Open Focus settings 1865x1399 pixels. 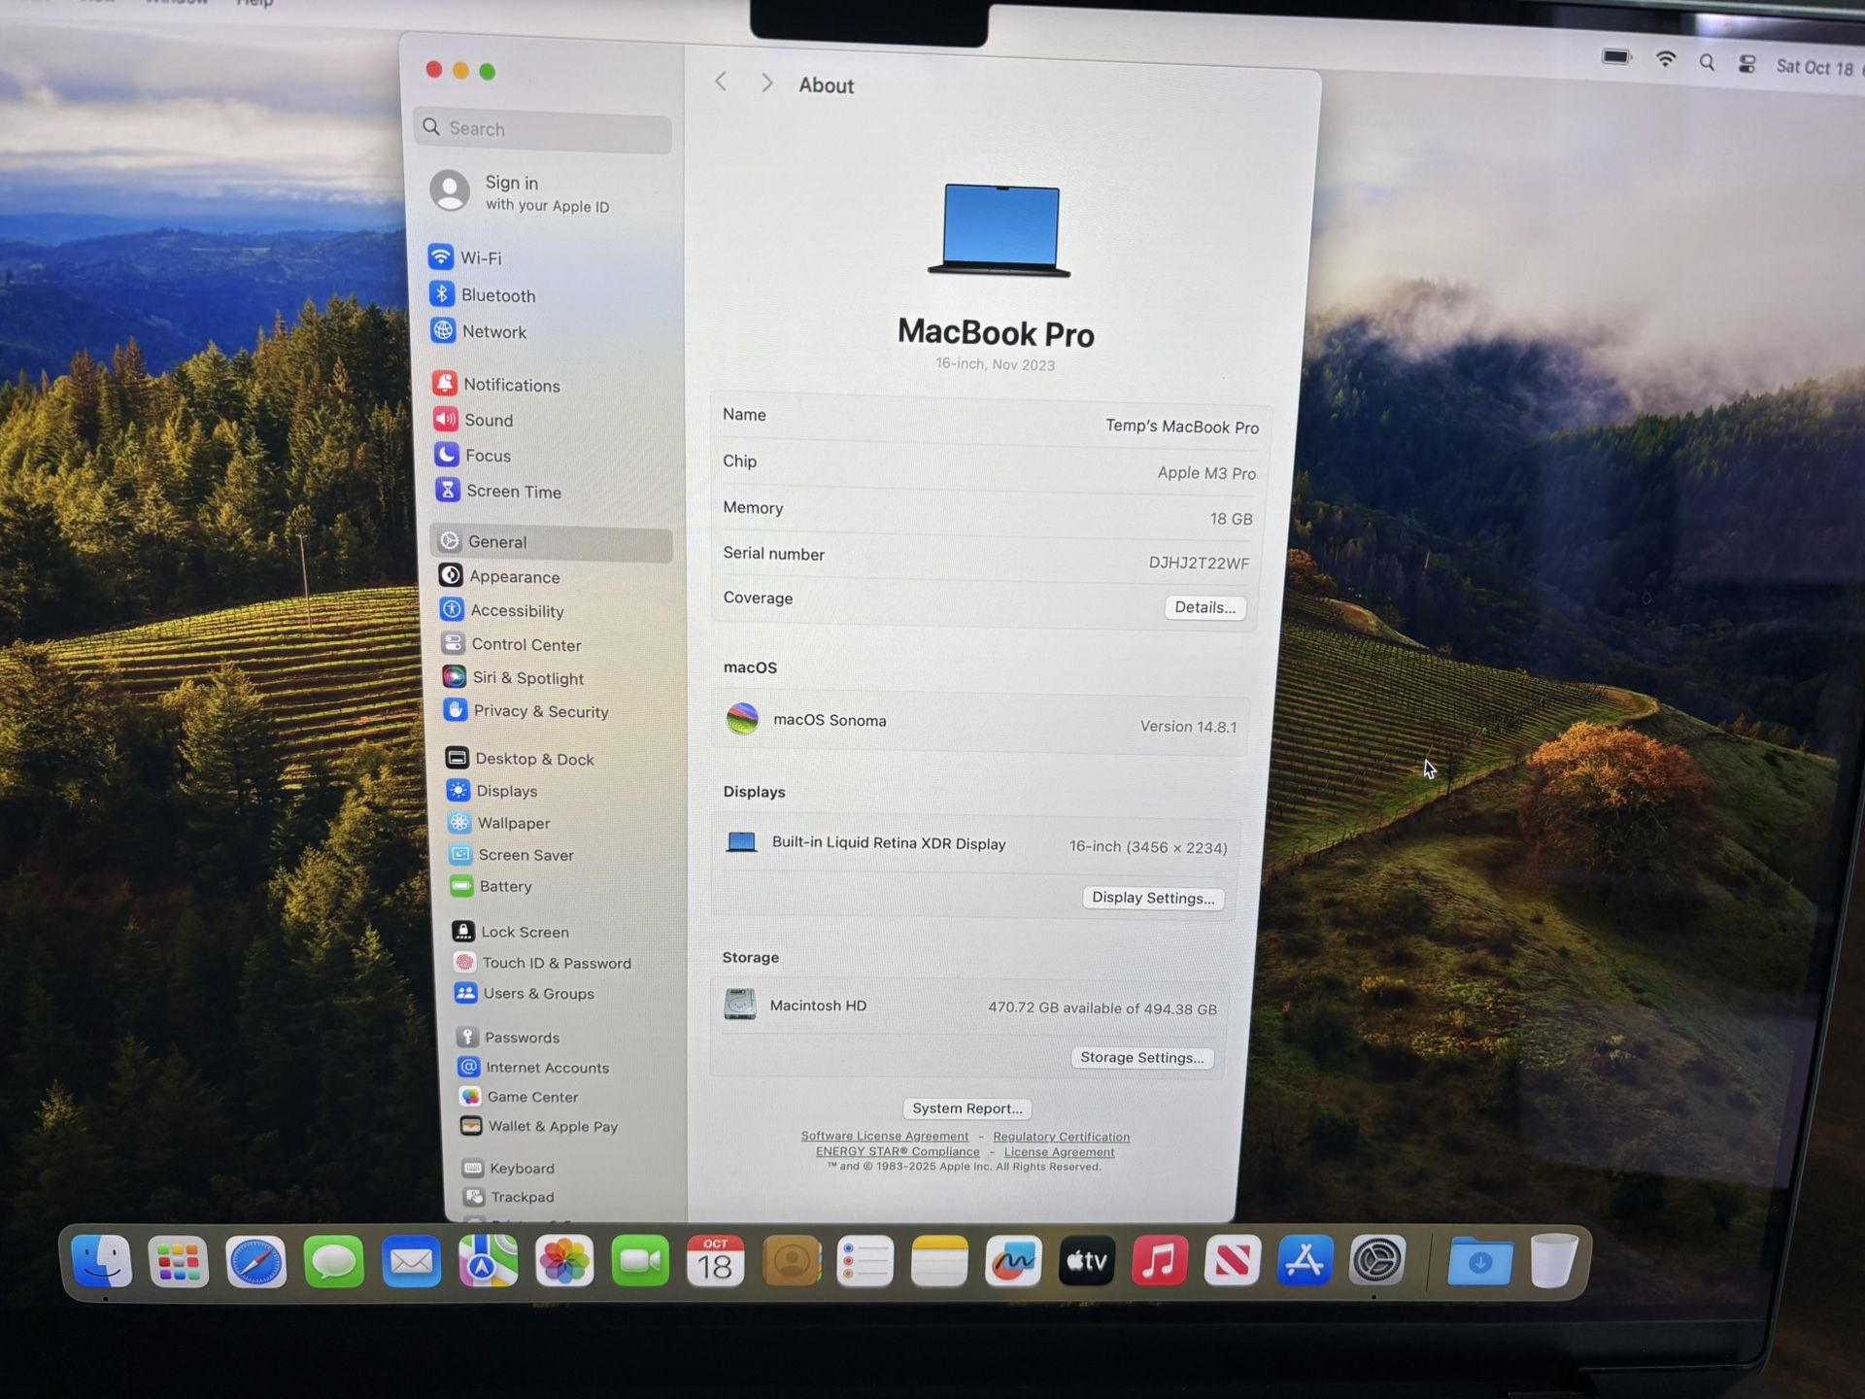click(486, 455)
